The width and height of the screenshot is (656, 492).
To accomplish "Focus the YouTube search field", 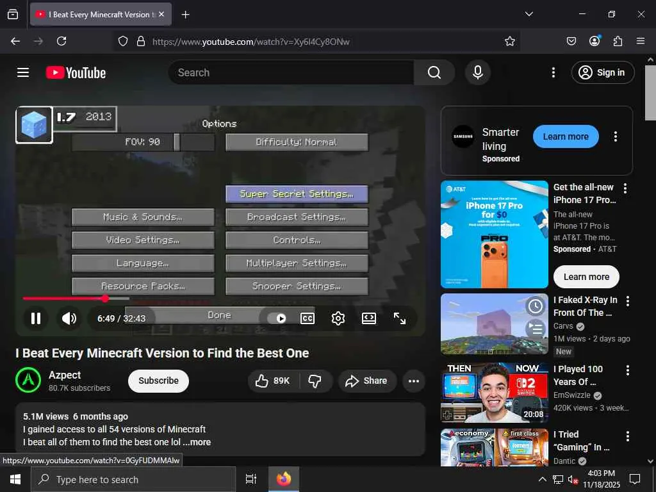I will [x=291, y=72].
